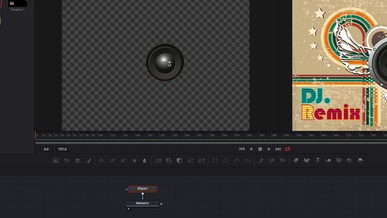Viewport: 387px width, 218px height.
Task: Play the composition forward
Action: point(269,149)
